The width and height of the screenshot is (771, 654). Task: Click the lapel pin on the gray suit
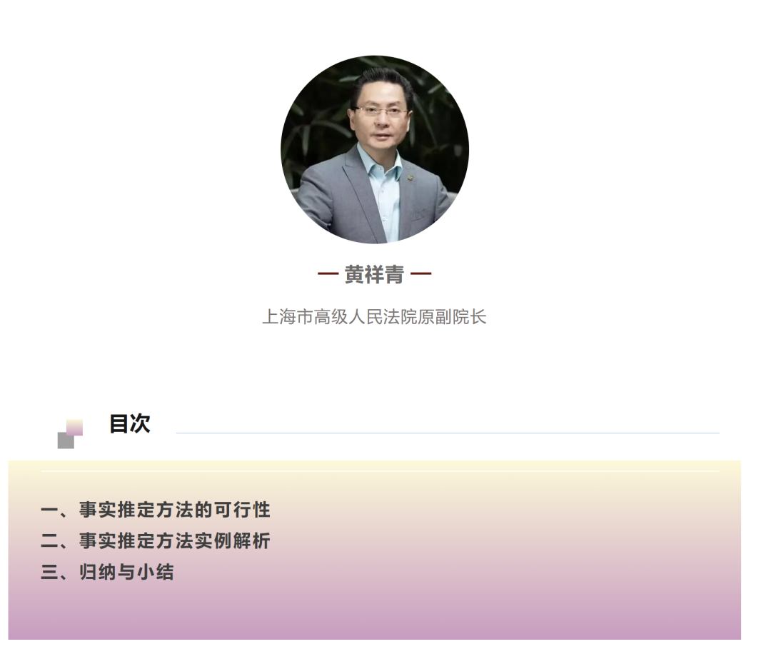pyautogui.click(x=409, y=177)
